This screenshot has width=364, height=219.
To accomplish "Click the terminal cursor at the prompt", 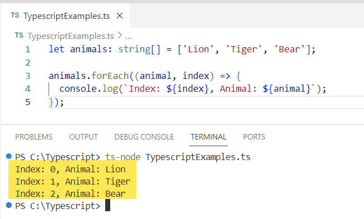I will tap(108, 206).
